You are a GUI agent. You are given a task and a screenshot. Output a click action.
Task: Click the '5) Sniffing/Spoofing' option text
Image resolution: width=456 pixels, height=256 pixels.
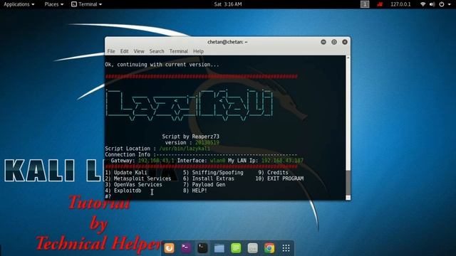pos(213,172)
